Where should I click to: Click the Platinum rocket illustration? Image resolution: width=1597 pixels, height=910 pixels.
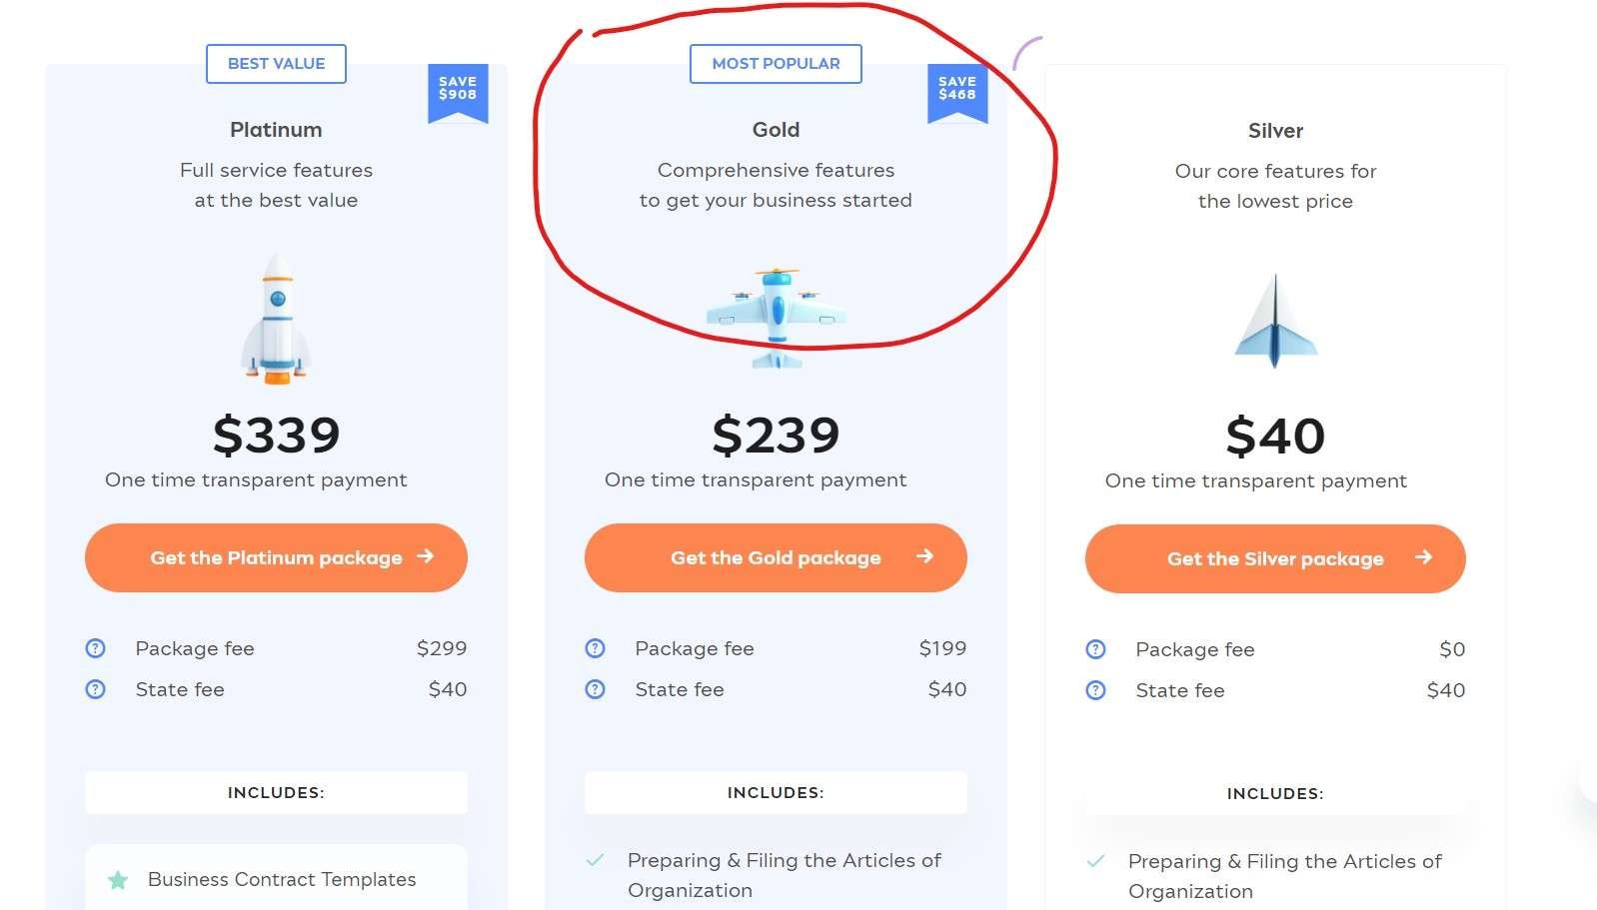tap(277, 319)
